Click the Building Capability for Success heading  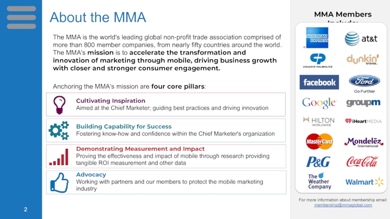click(x=124, y=127)
